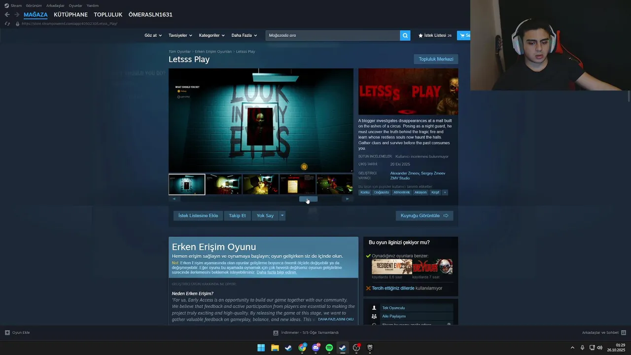Click the volume speaker tray icon
The image size is (631, 355).
coord(599,348)
